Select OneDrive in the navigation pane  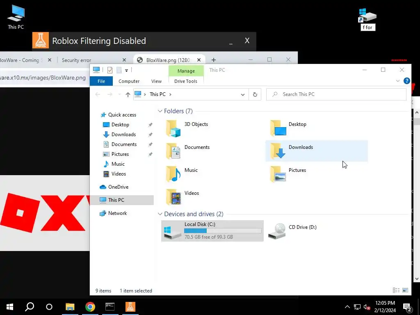click(x=118, y=187)
